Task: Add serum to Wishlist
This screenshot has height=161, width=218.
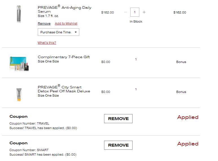Action: pyautogui.click(x=66, y=23)
